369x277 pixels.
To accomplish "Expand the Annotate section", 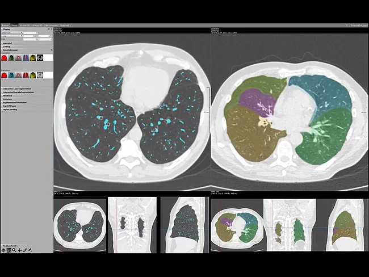I will tap(9, 99).
